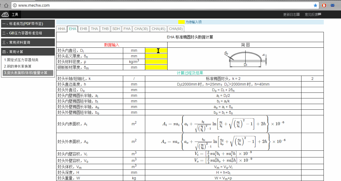341x181 pixels.
Task: Click the 封头长轴/短轴比，k label
Action: 74,79
